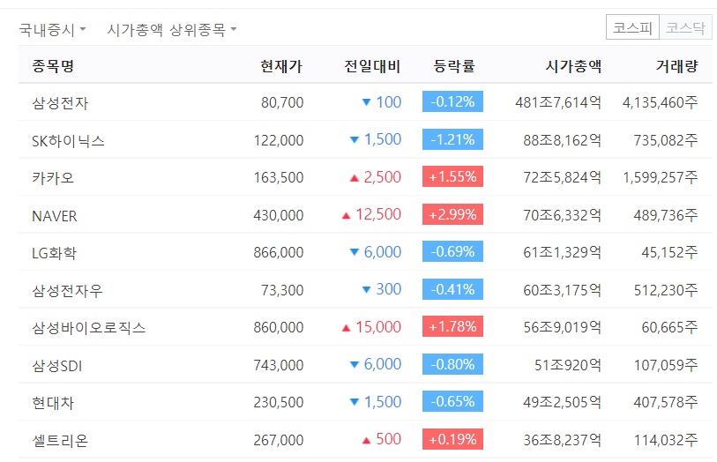Click the 삼성전자우 stock name
The image size is (717, 462).
67,290
